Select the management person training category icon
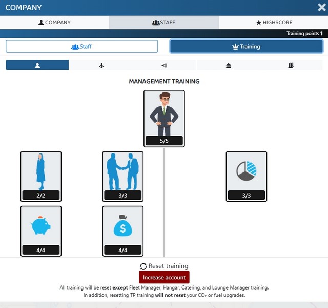The height and width of the screenshot is (308, 328). (x=37, y=65)
